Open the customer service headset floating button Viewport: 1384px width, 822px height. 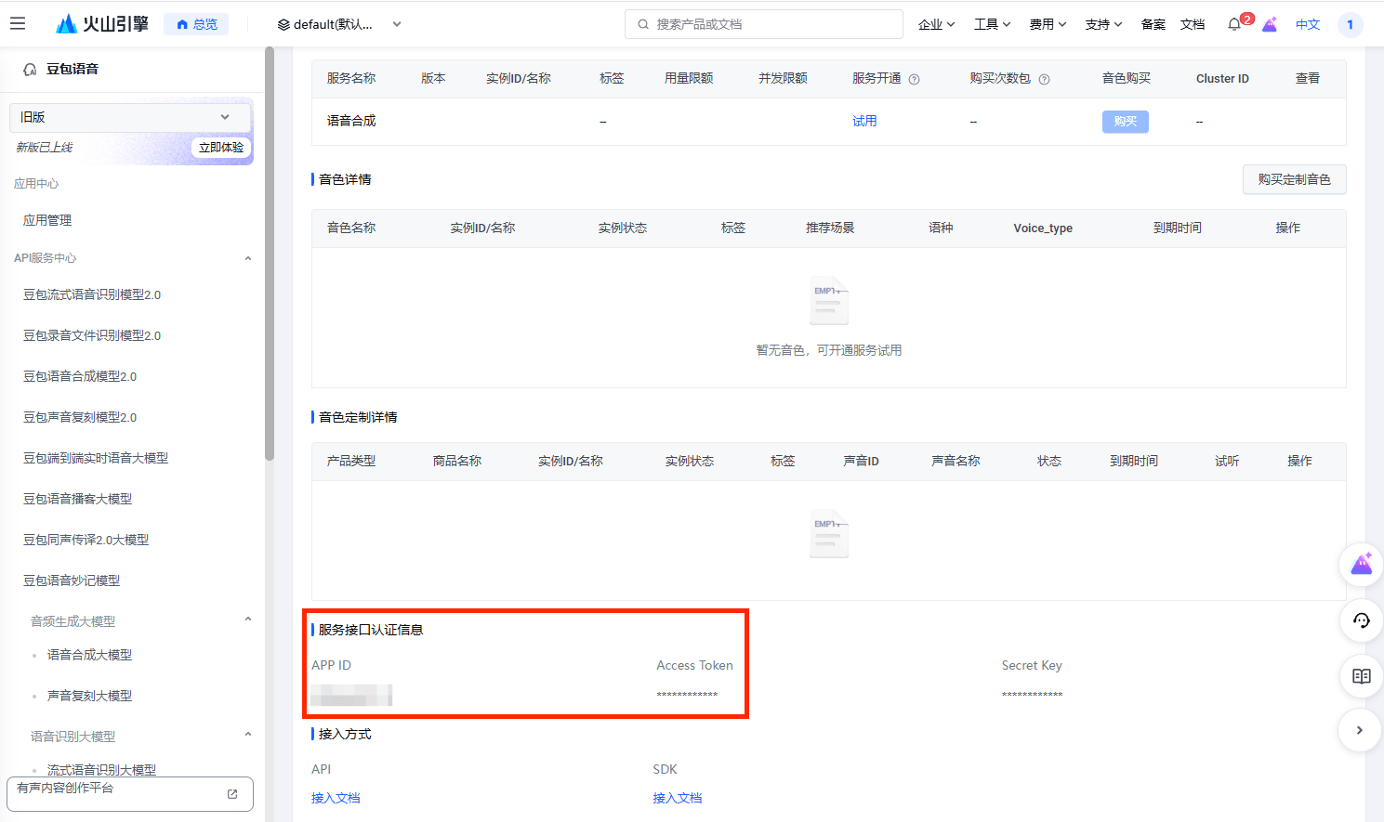click(1361, 620)
